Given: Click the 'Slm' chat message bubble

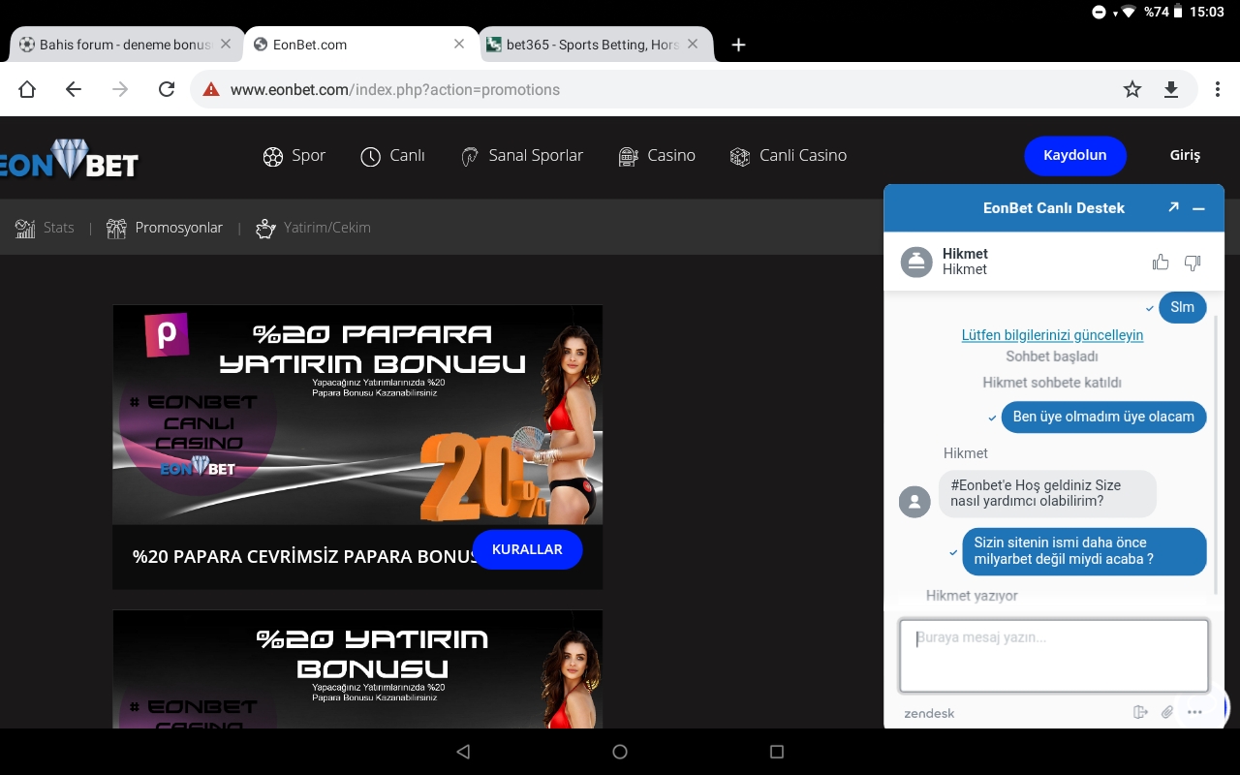Looking at the screenshot, I should 1182,307.
